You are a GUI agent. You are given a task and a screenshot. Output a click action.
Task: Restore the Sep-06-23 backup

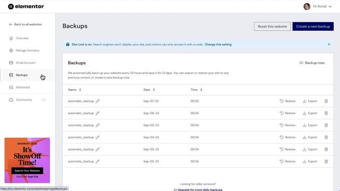[287, 113]
